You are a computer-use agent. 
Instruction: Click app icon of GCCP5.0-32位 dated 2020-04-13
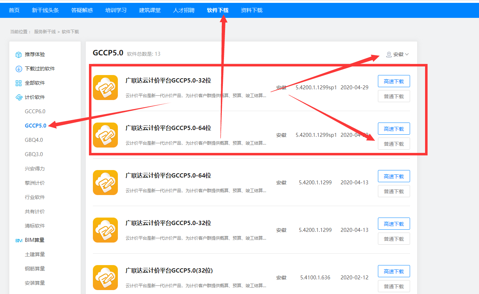point(105,230)
